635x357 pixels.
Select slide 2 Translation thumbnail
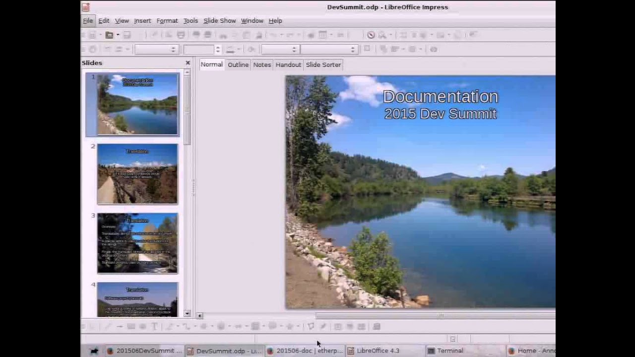137,174
